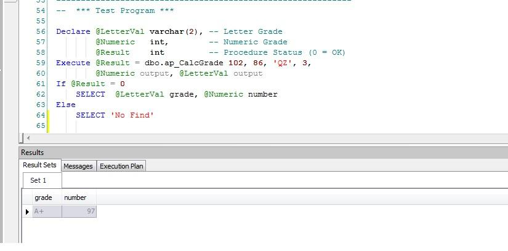508x251 pixels.
Task: Switch to the Result Sets tab
Action: (x=39, y=165)
